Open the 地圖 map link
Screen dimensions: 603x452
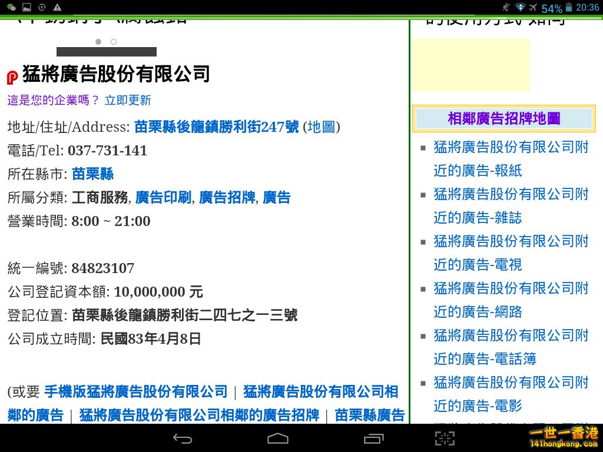coord(322,127)
